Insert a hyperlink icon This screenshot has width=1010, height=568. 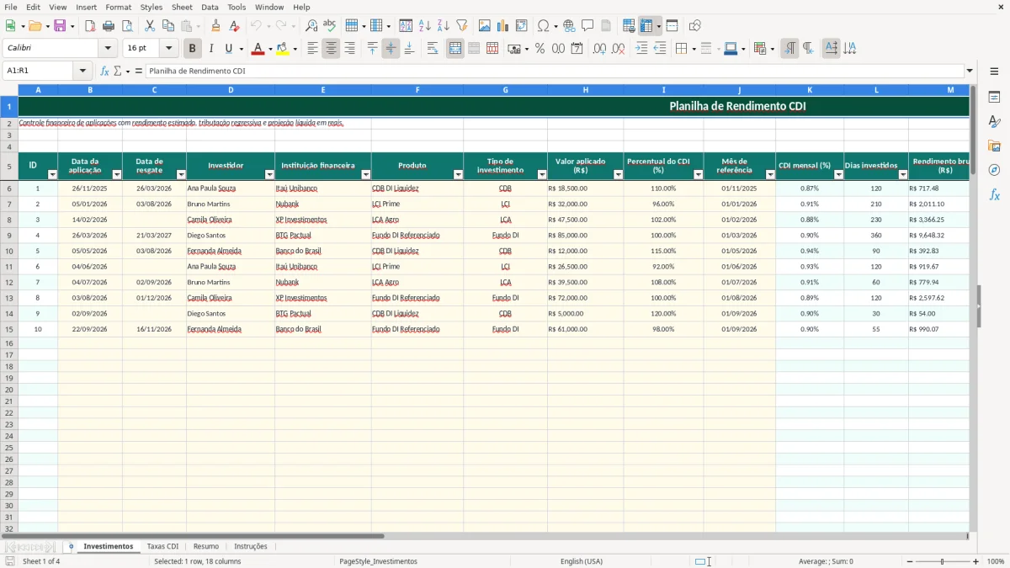(570, 26)
